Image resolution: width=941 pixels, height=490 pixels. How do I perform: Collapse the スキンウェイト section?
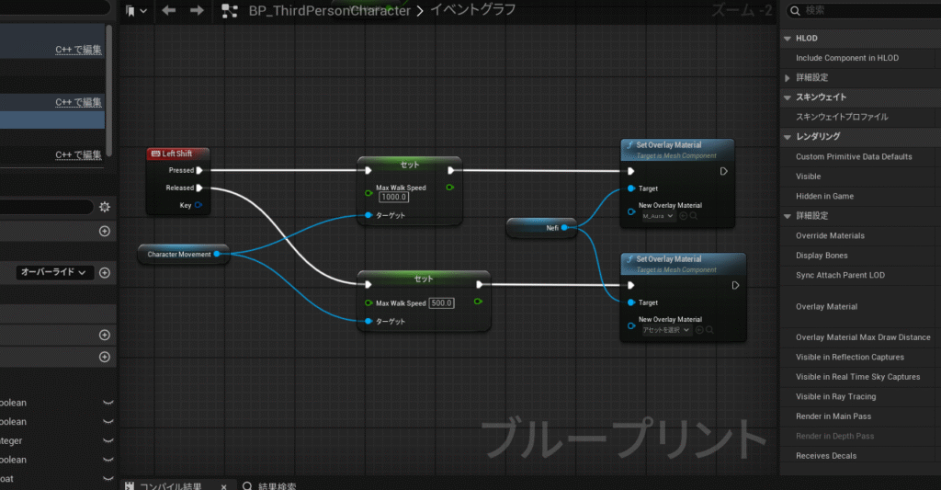coord(788,97)
